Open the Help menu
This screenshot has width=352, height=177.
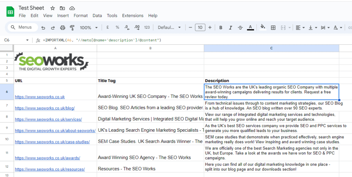(x=153, y=15)
